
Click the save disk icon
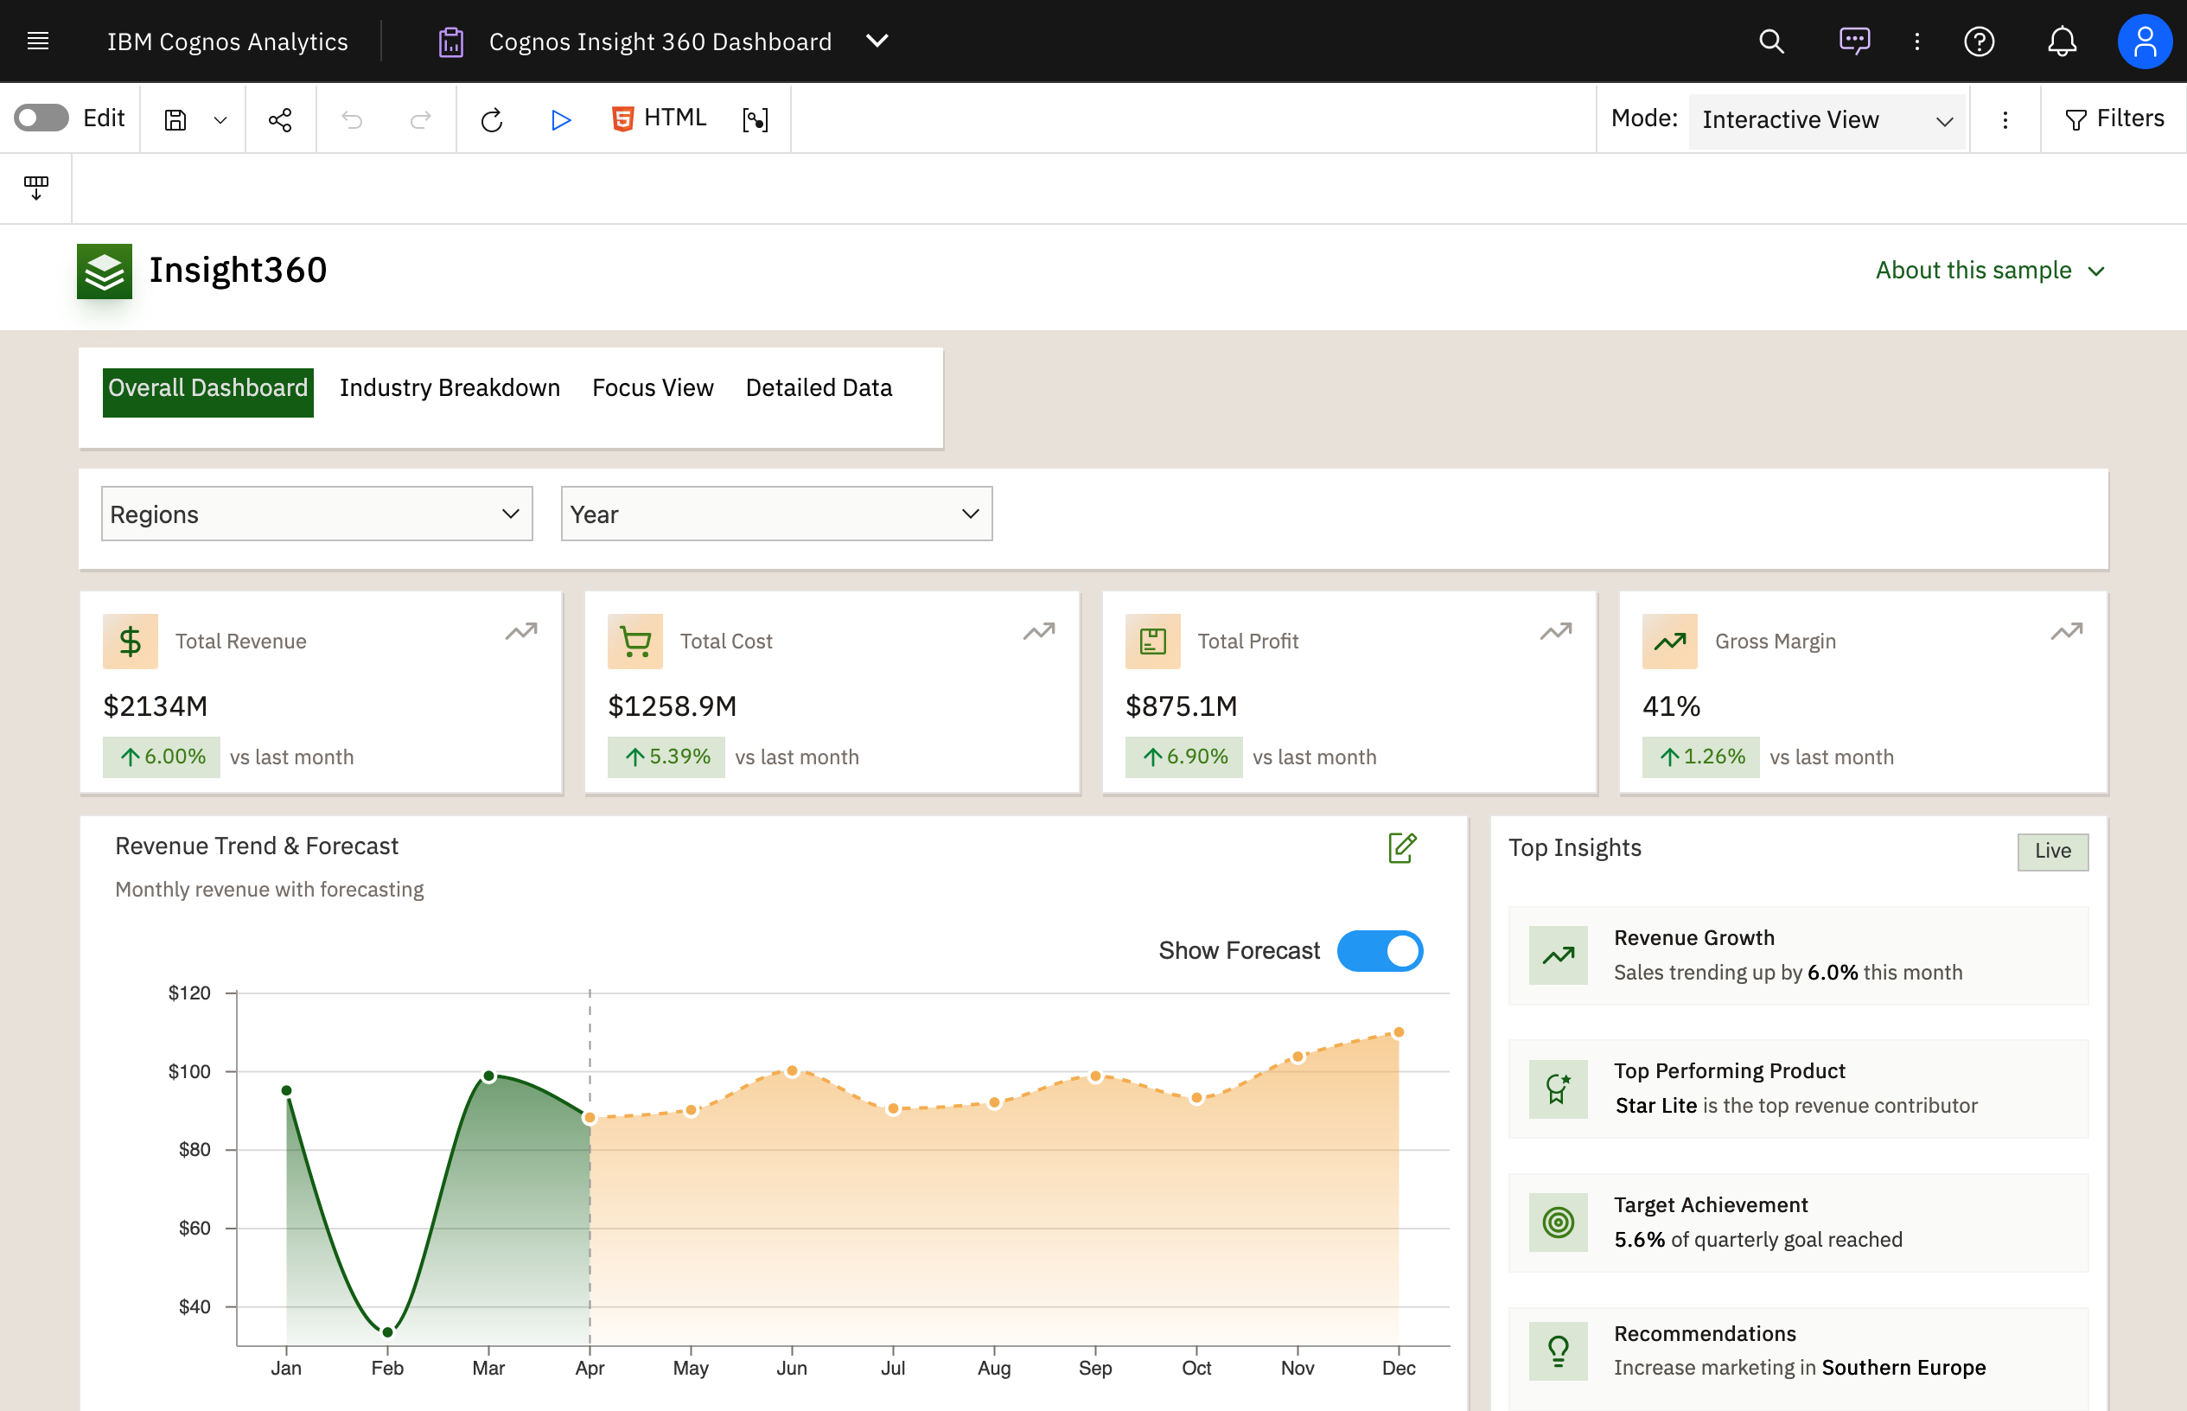point(175,120)
